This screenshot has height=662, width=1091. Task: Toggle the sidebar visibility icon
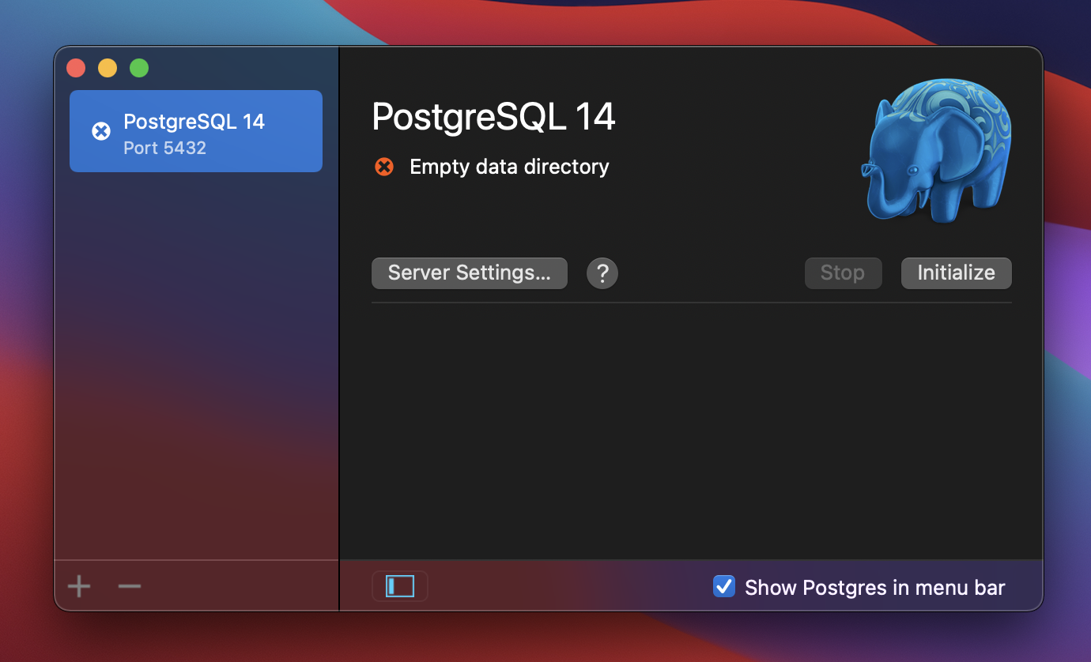(400, 586)
